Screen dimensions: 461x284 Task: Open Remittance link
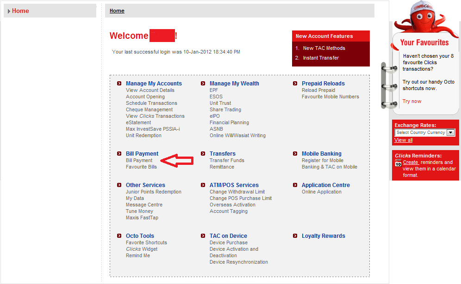222,167
